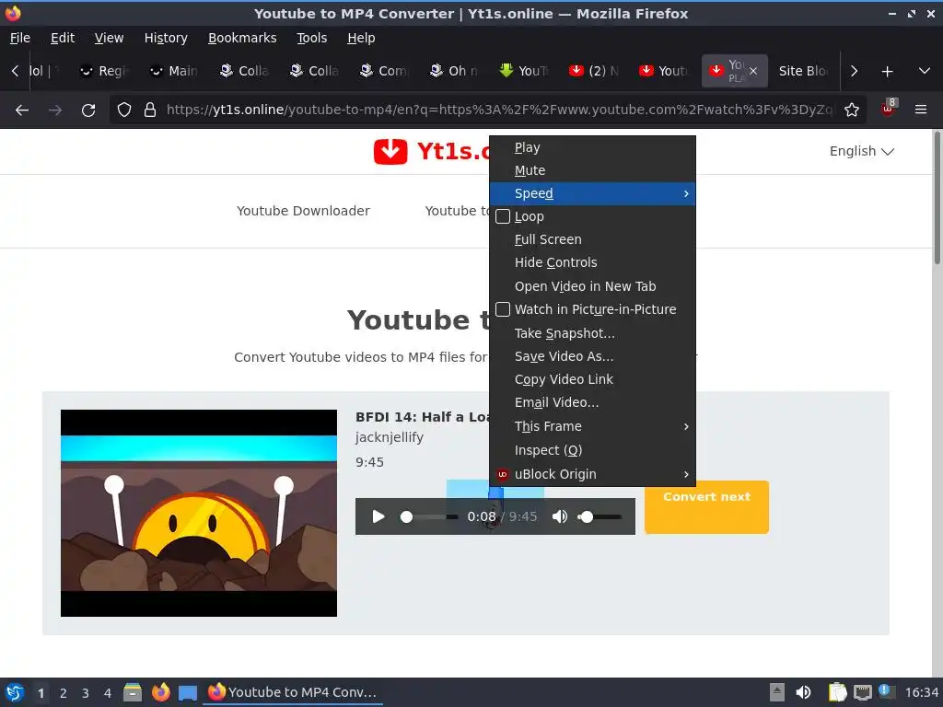Expand the uBlock Origin context submenu
The height and width of the screenshot is (707, 943).
(592, 474)
